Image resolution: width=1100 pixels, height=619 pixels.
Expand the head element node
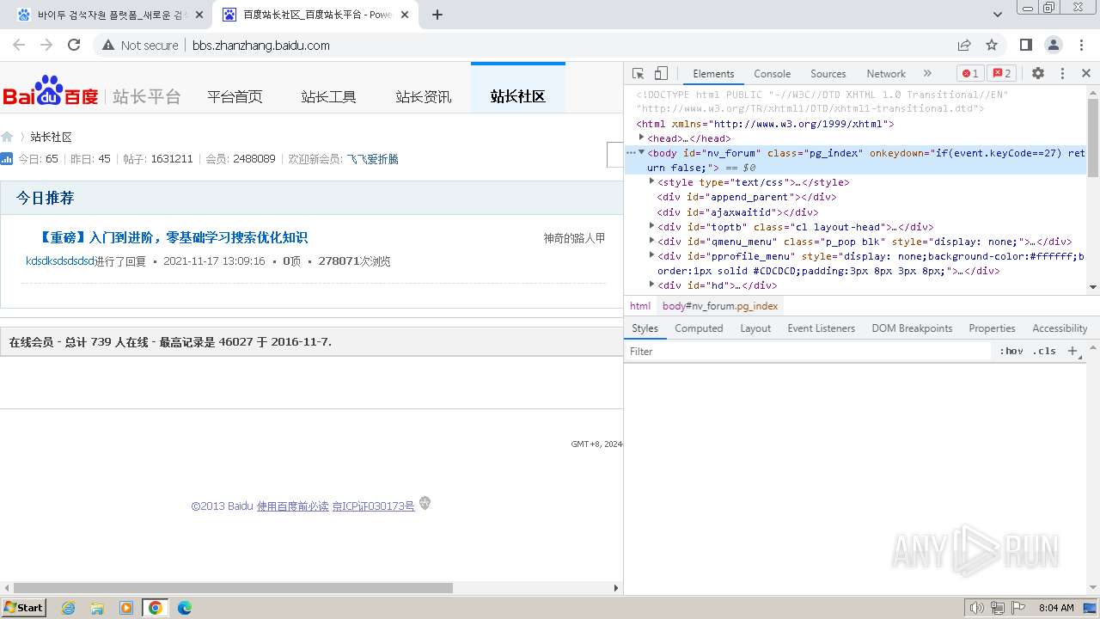click(x=642, y=138)
